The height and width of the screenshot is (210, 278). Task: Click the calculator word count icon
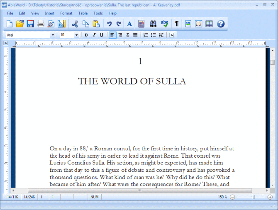[x=141, y=24]
